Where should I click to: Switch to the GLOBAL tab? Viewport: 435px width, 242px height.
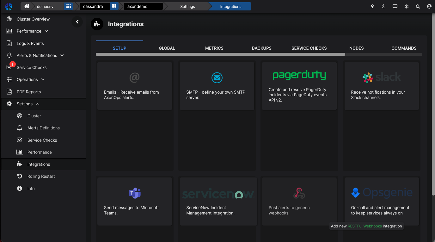pos(167,48)
